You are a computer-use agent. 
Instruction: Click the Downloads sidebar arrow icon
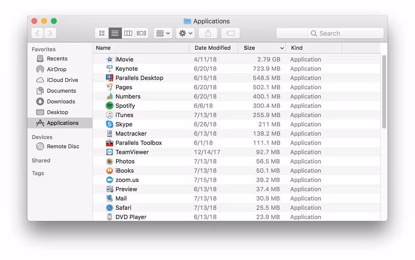[40, 102]
